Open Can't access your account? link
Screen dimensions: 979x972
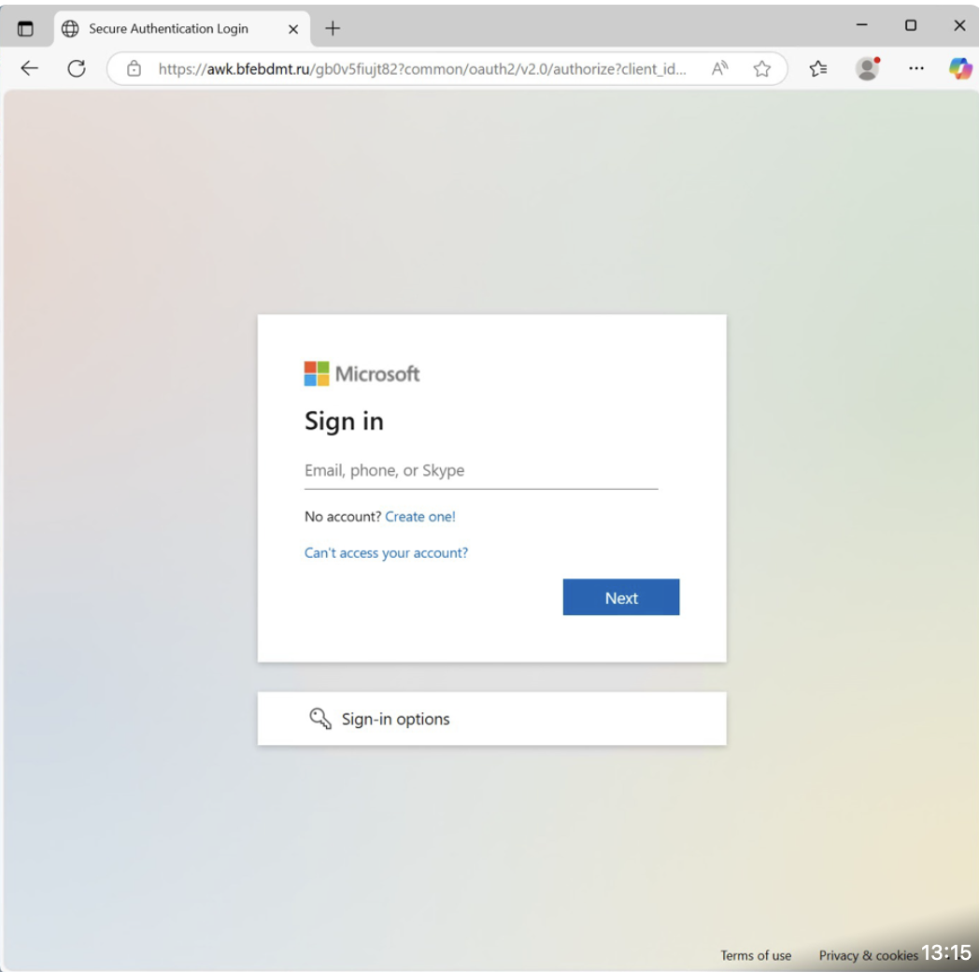click(x=386, y=553)
